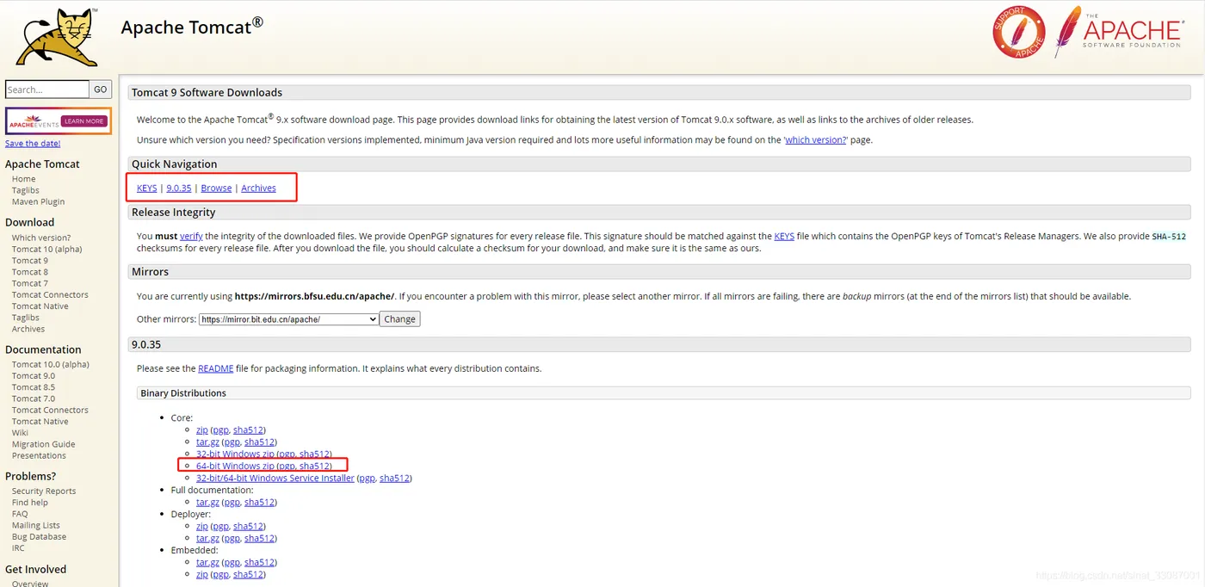Open the ApacheEvents Learn More banner
This screenshot has height=587, width=1205.
pyautogui.click(x=58, y=120)
